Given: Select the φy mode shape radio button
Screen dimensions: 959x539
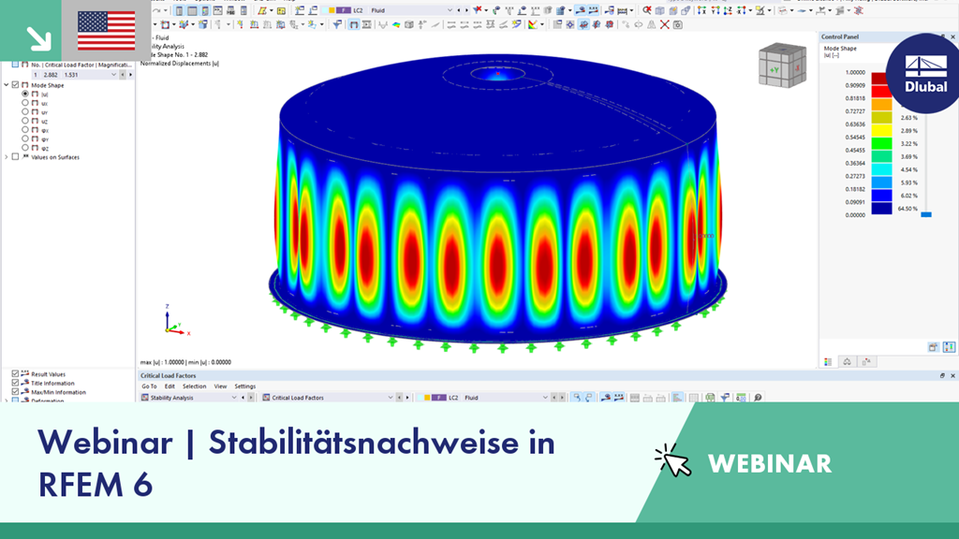Looking at the screenshot, I should coord(25,138).
